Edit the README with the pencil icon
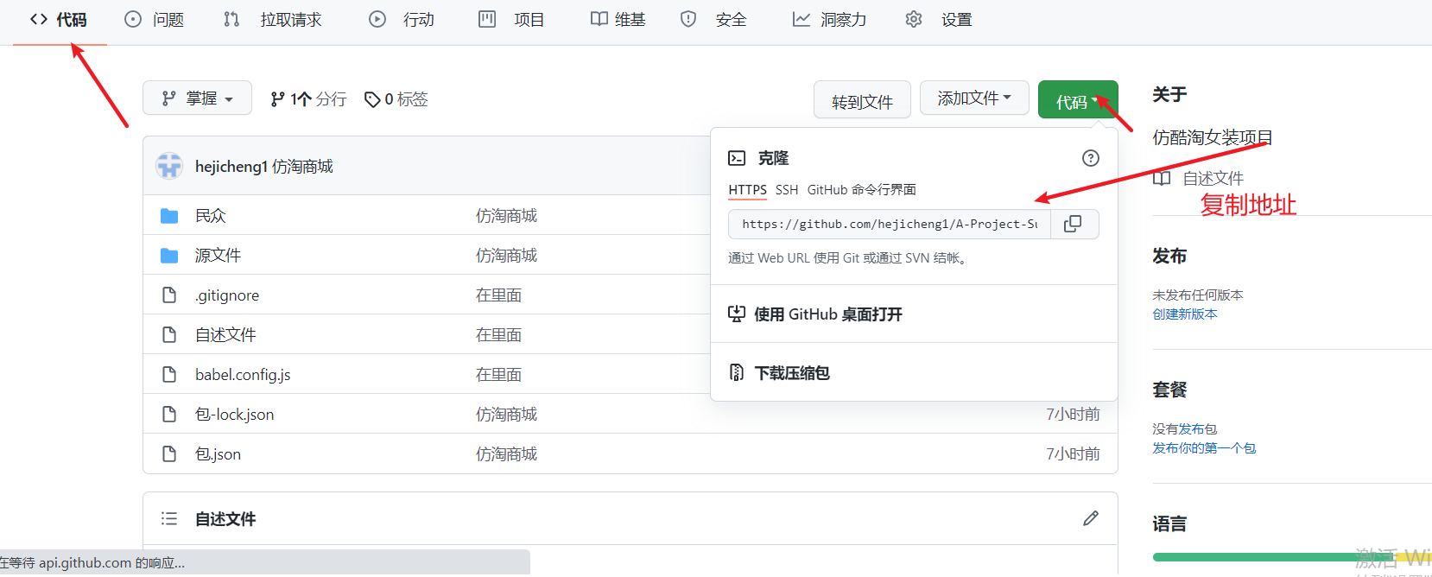Image resolution: width=1432 pixels, height=577 pixels. pos(1091,518)
